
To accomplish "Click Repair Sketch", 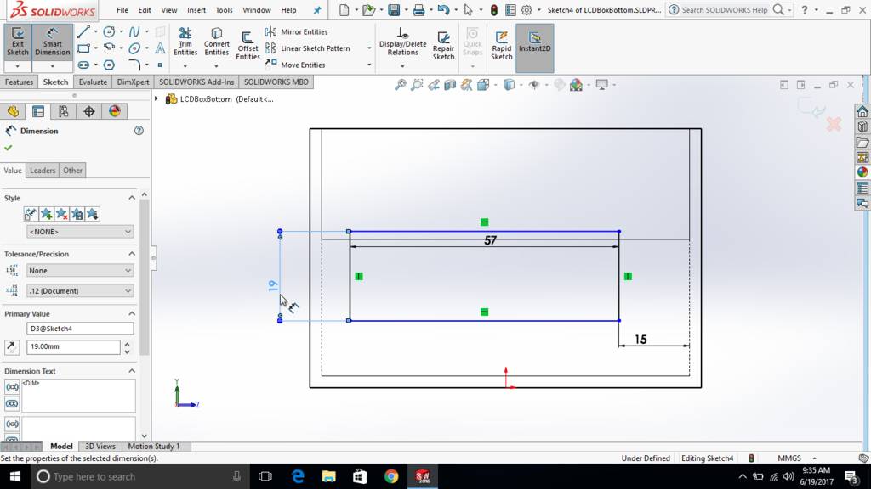I will coord(443,46).
